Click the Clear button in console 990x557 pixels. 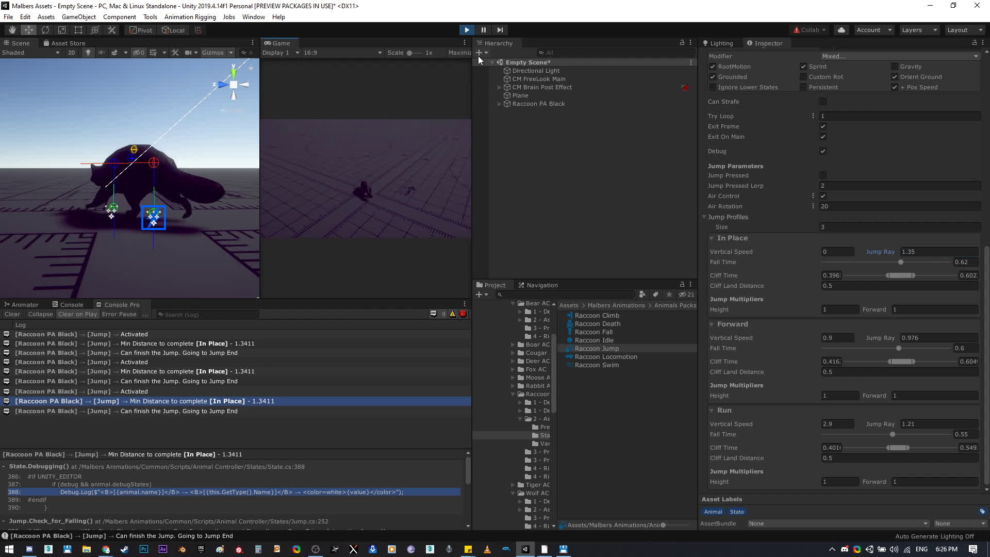[x=12, y=314]
